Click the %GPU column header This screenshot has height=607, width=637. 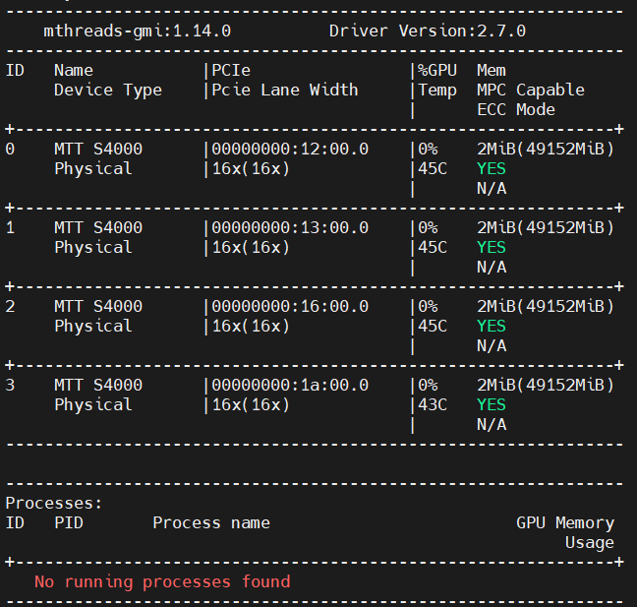[x=437, y=70]
